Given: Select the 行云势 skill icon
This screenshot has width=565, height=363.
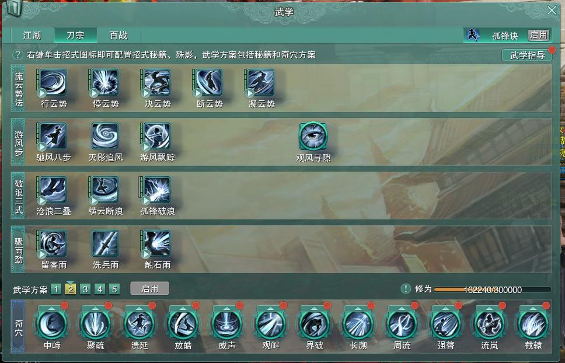Looking at the screenshot, I should coord(53,83).
